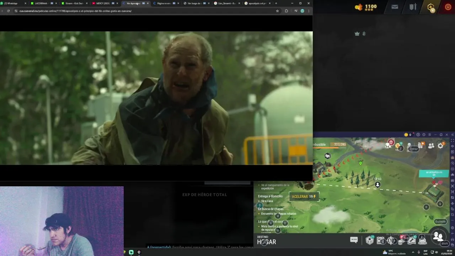Open the emulator hamburger menu

click(x=429, y=135)
